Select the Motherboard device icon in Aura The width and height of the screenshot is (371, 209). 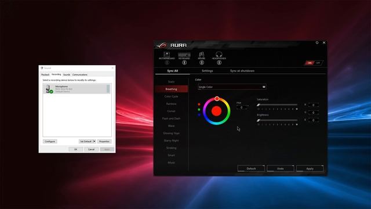[167, 56]
